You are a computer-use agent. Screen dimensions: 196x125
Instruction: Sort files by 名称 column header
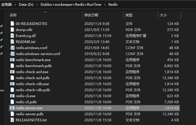pos(13,15)
